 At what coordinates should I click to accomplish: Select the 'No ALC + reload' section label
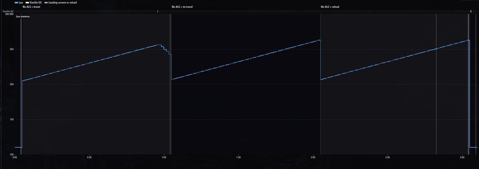pyautogui.click(x=330, y=7)
